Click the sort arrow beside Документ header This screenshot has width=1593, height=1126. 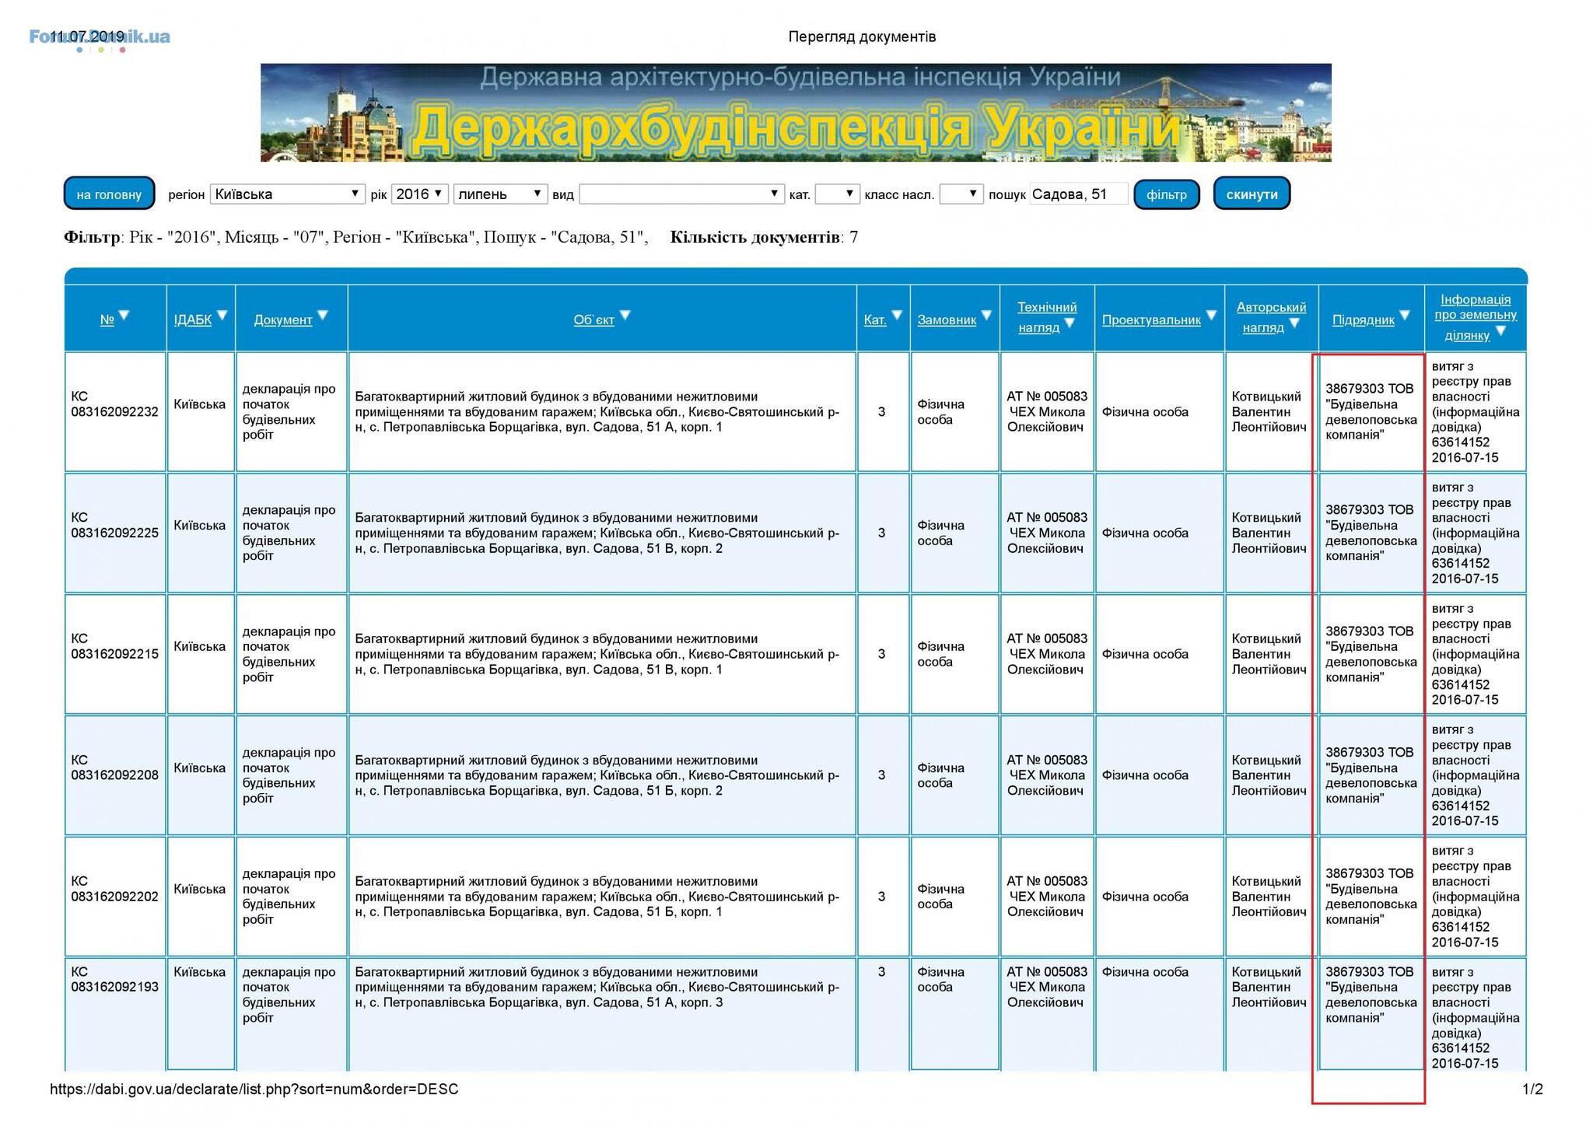pos(323,316)
